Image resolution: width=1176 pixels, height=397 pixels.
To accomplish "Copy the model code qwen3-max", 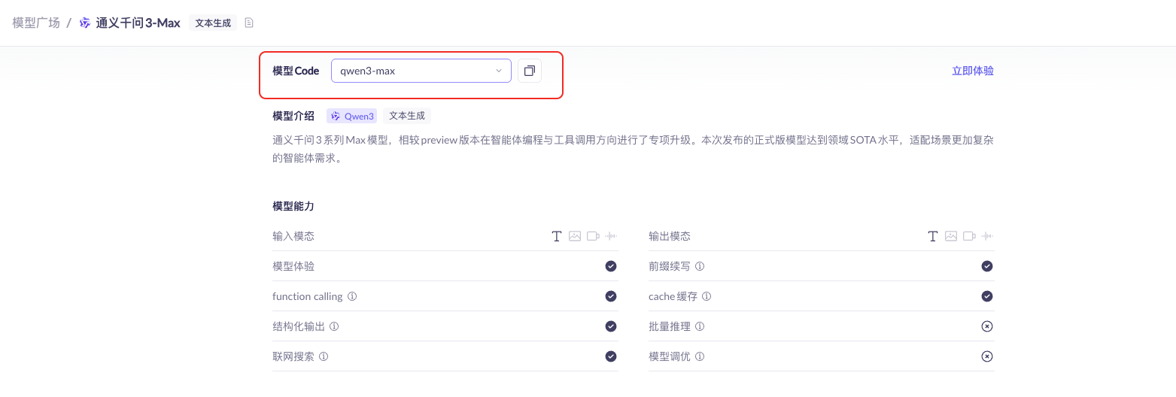I will (530, 71).
